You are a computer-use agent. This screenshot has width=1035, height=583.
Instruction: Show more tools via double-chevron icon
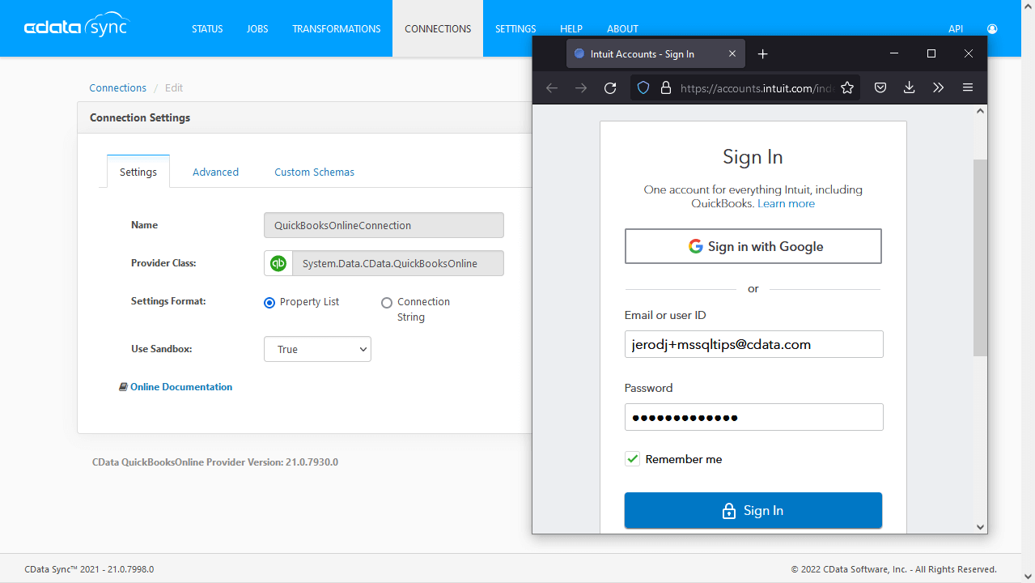pos(938,87)
